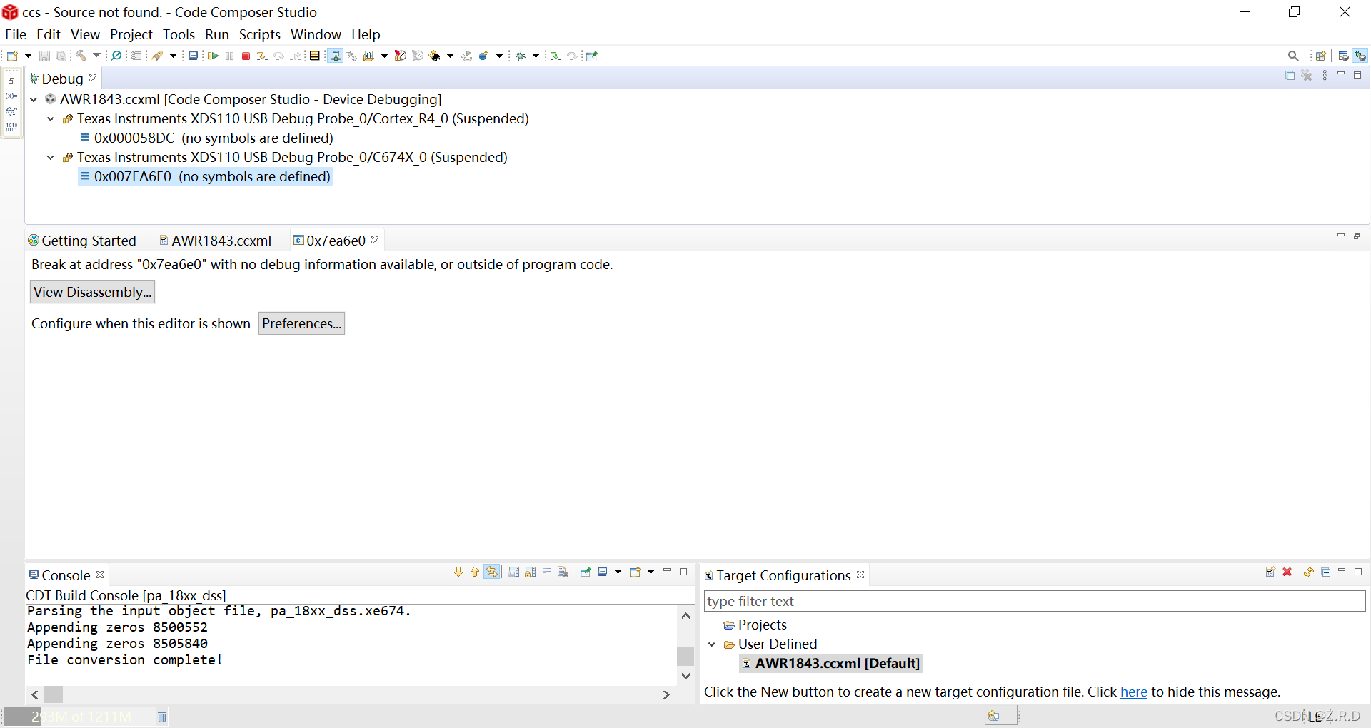The width and height of the screenshot is (1371, 728).
Task: Click the console horizontal scrollbar thumb
Action: click(x=54, y=694)
